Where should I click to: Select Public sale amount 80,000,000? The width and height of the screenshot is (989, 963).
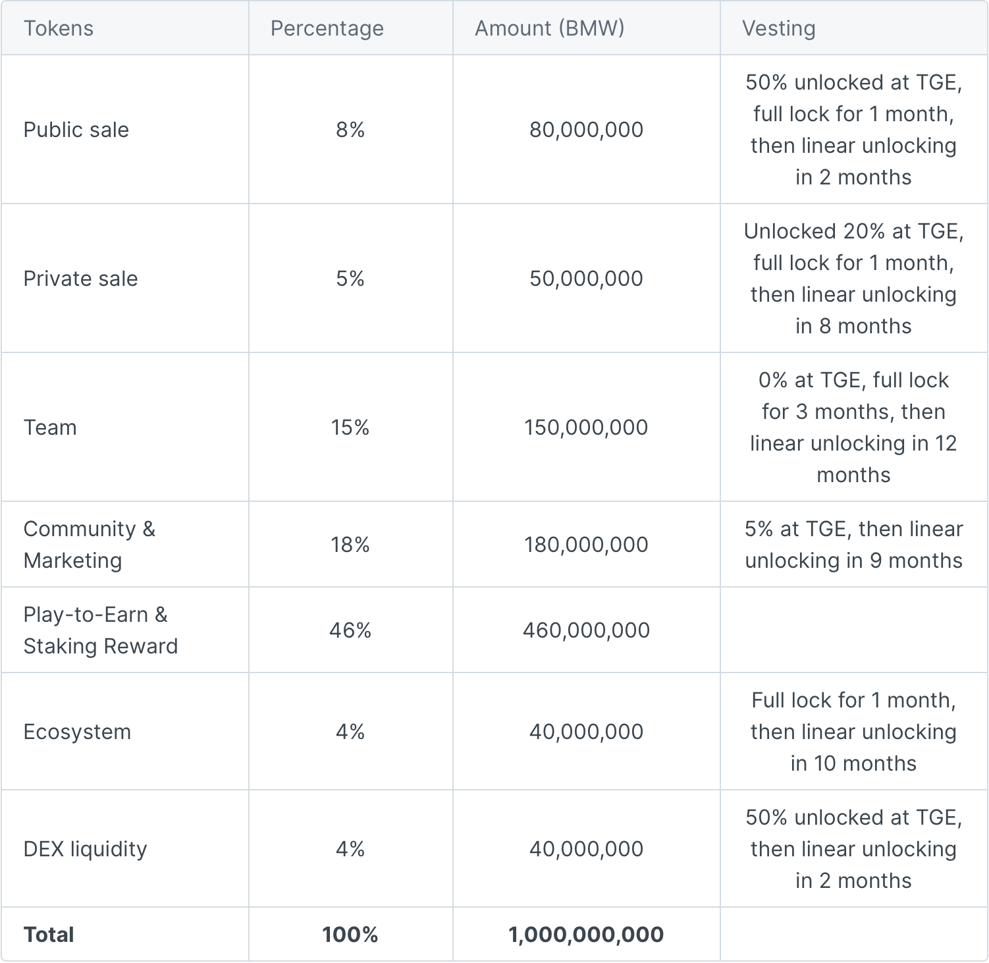click(586, 130)
